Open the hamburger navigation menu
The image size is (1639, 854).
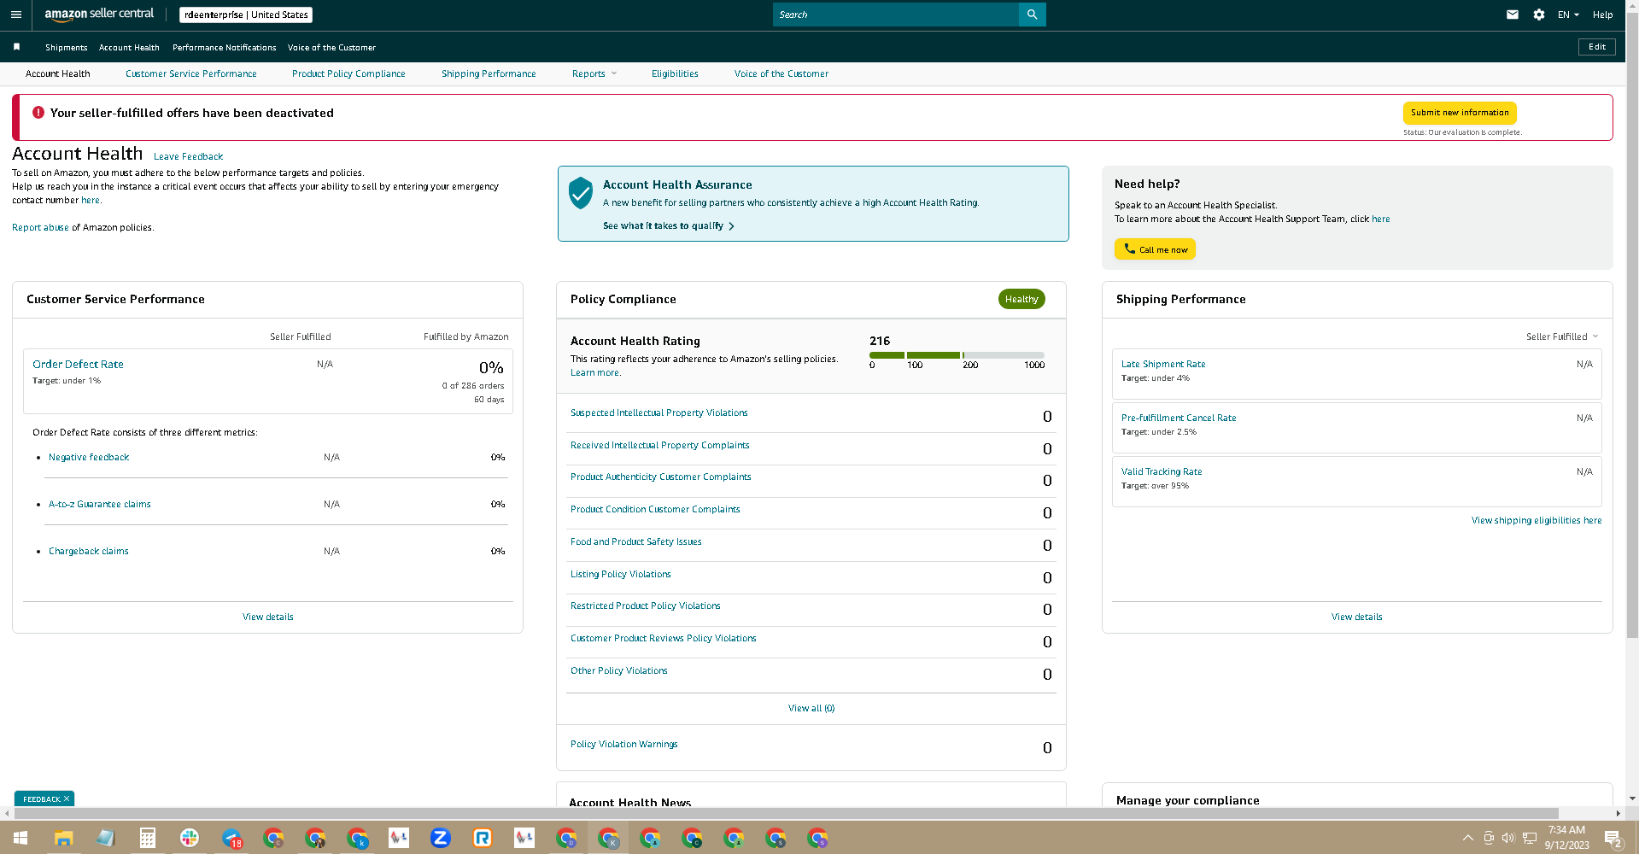click(x=15, y=15)
